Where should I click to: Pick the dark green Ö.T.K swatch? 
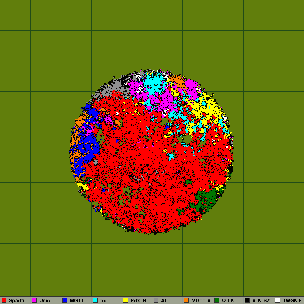click(x=217, y=300)
